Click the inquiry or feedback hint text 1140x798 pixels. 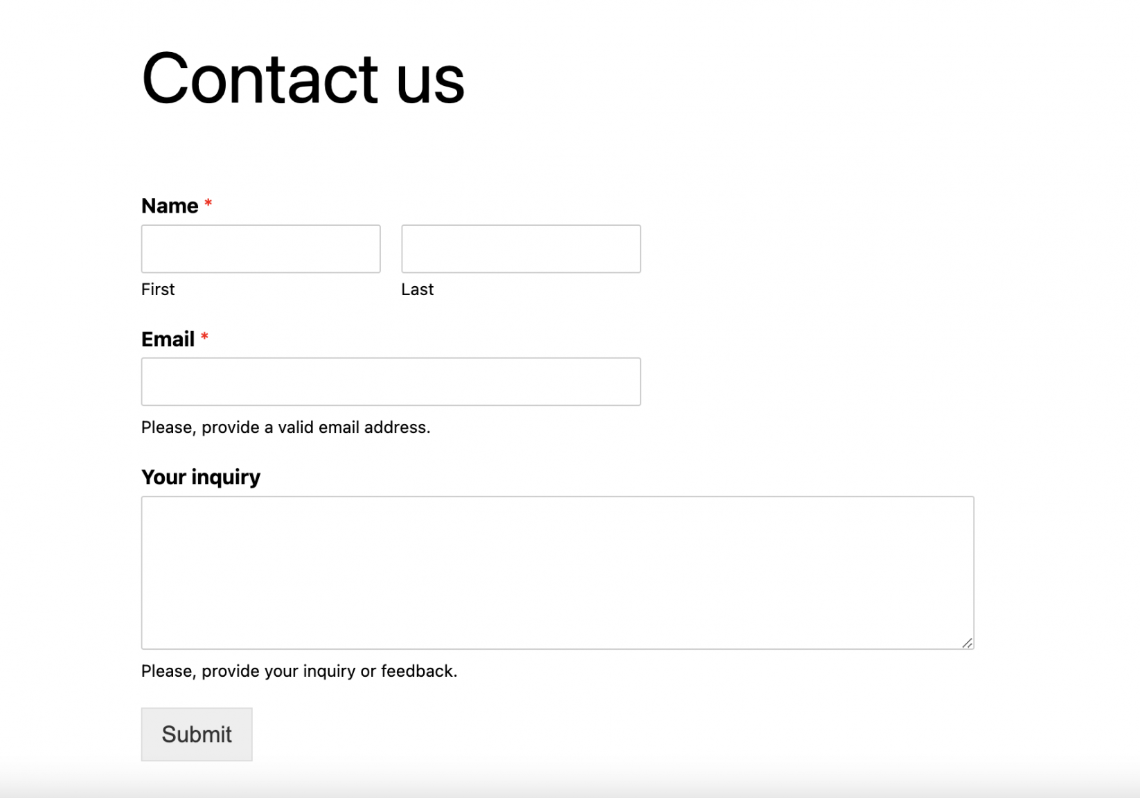pyautogui.click(x=299, y=671)
